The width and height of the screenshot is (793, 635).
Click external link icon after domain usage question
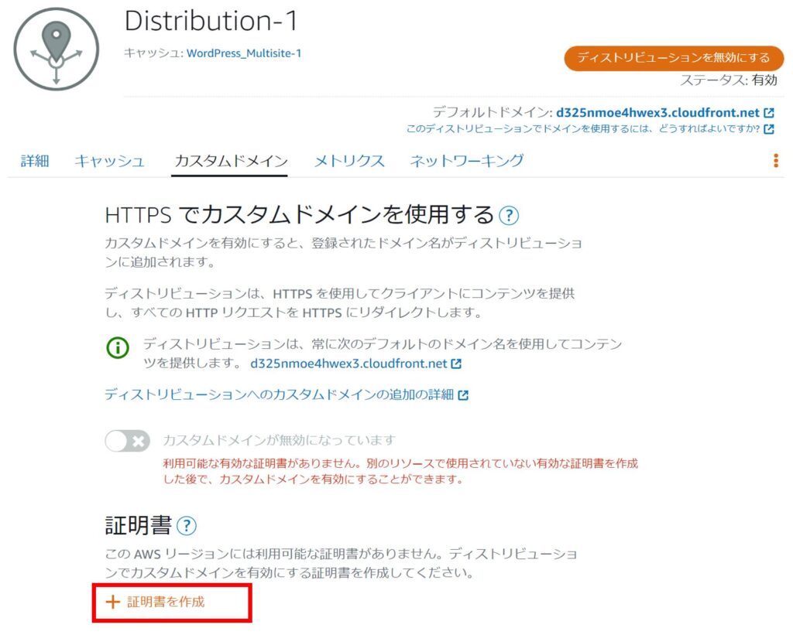(x=769, y=129)
